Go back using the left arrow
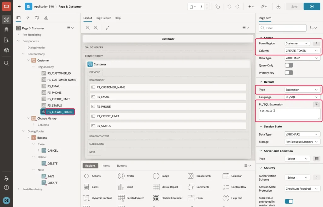This screenshot has height=207, width=323. pyautogui.click(x=19, y=6)
